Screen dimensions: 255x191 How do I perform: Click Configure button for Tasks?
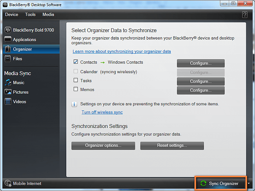tap(201, 81)
